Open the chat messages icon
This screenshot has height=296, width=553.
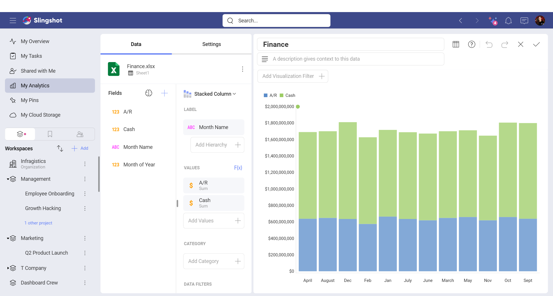pos(524,21)
